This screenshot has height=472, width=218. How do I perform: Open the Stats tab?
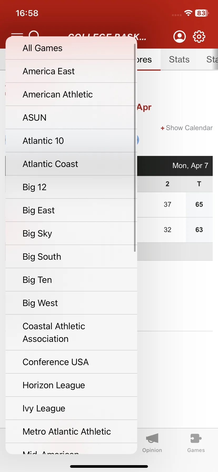[179, 60]
